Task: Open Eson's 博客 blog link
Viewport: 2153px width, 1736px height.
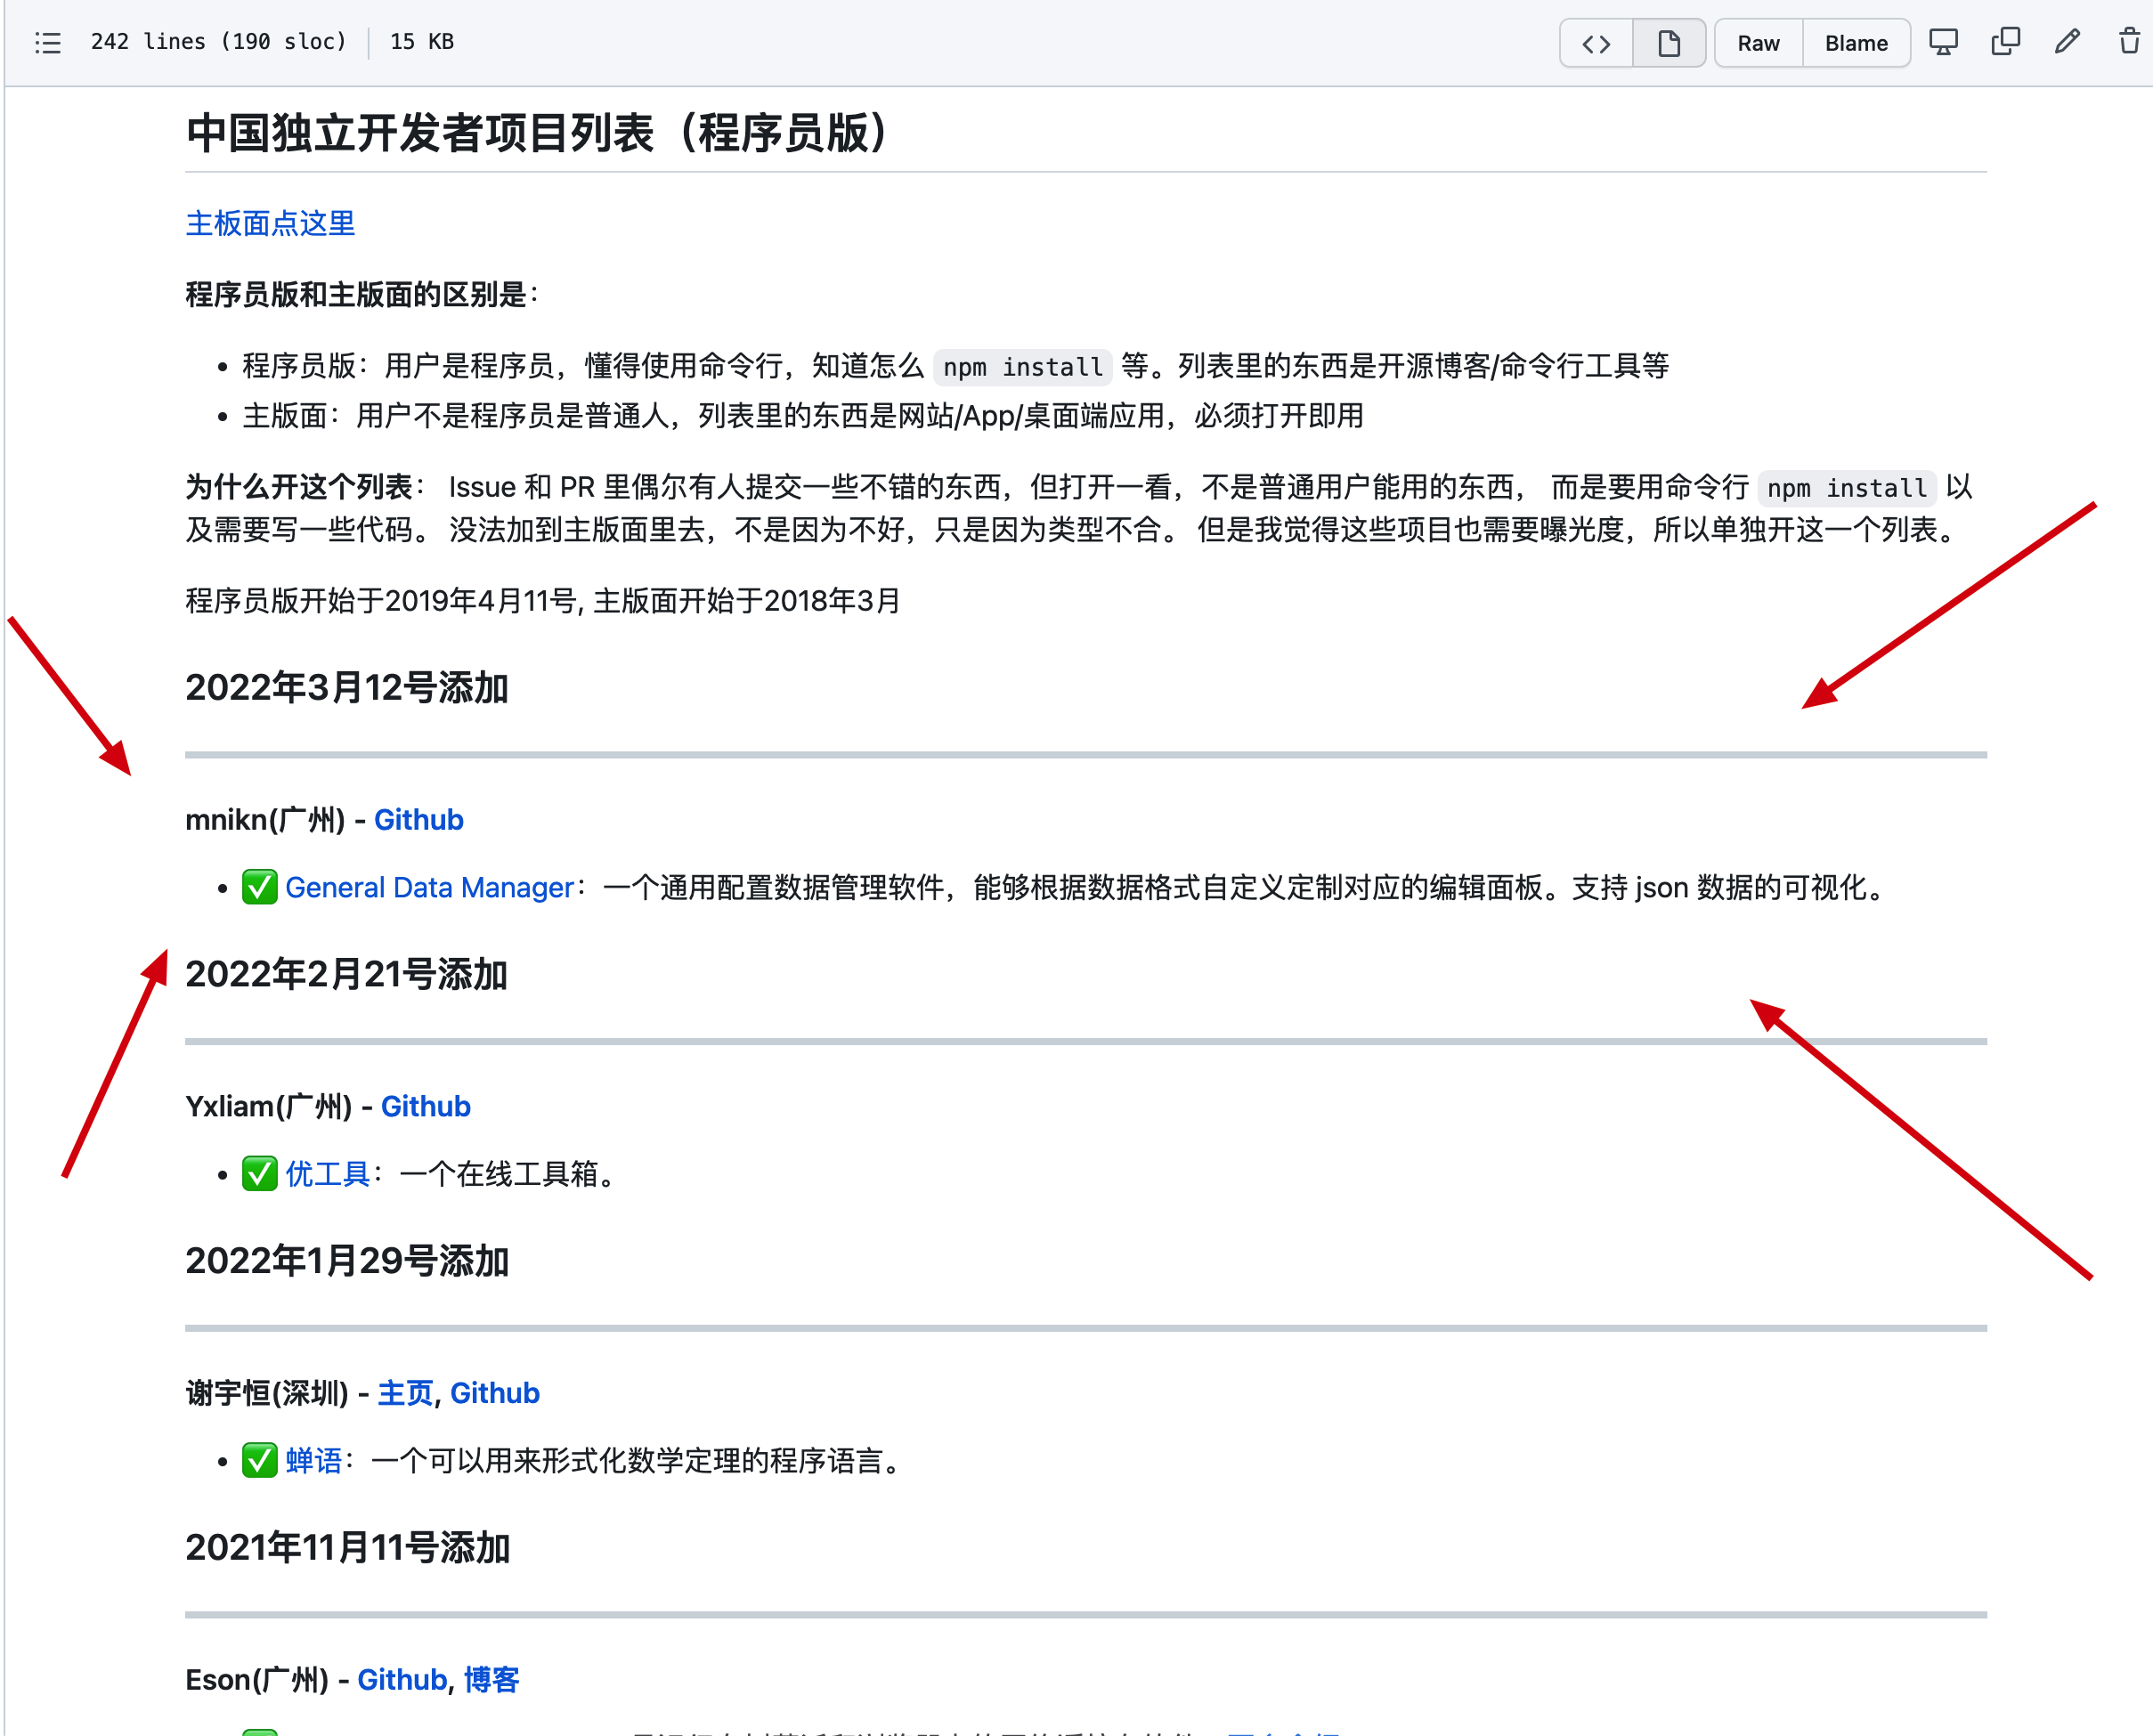Action: [x=490, y=1679]
